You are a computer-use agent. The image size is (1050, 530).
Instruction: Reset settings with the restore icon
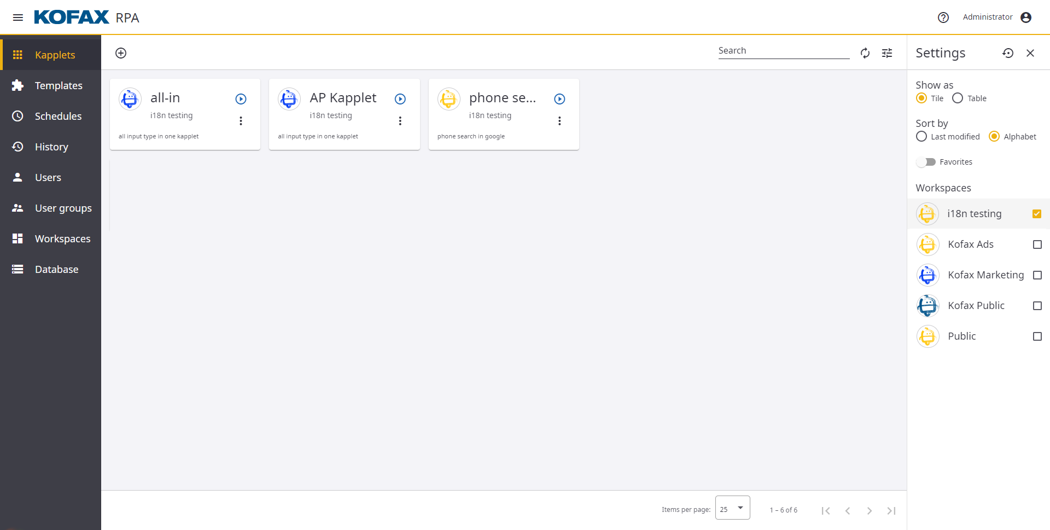click(1007, 53)
